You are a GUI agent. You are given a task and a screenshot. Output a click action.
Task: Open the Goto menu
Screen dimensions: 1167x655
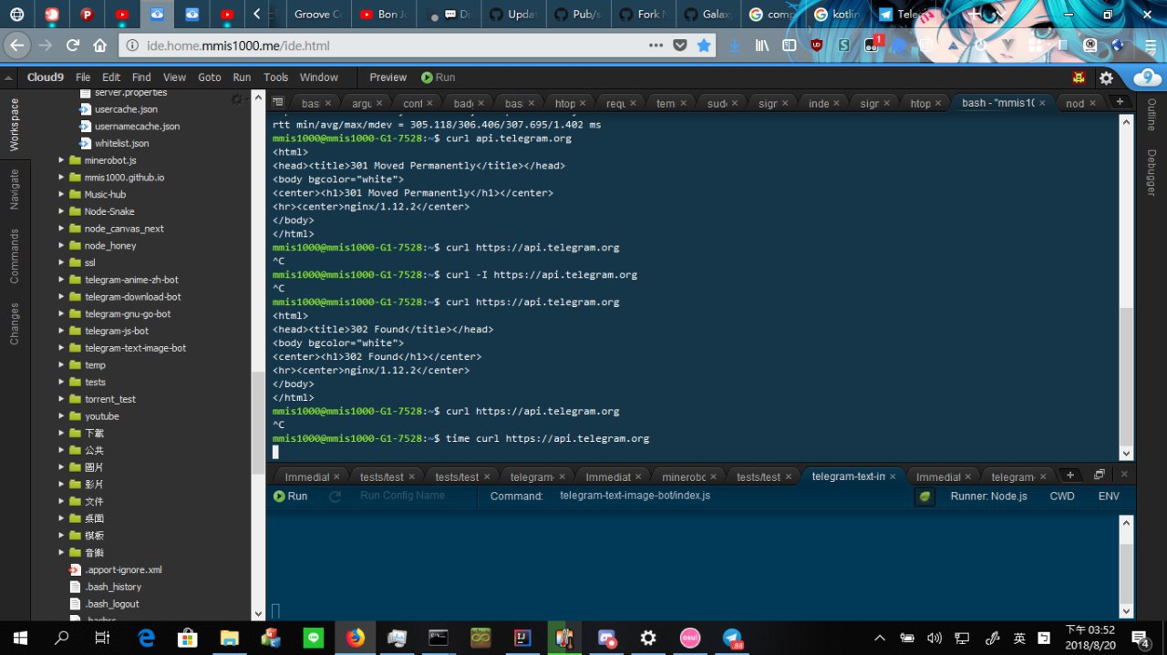210,78
